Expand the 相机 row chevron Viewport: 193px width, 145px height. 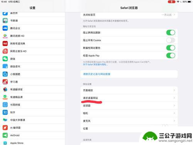174,113
